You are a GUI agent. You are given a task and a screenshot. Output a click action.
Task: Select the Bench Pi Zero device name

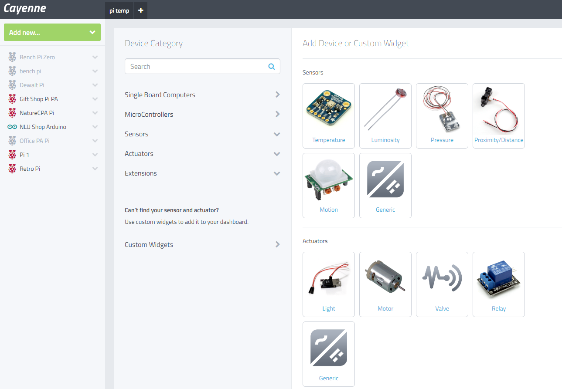point(37,57)
